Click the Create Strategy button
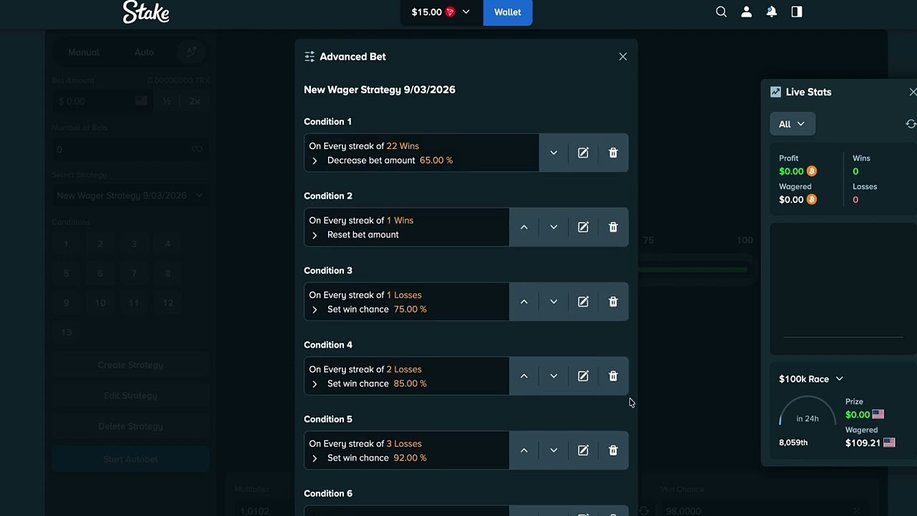The width and height of the screenshot is (917, 516). point(130,365)
